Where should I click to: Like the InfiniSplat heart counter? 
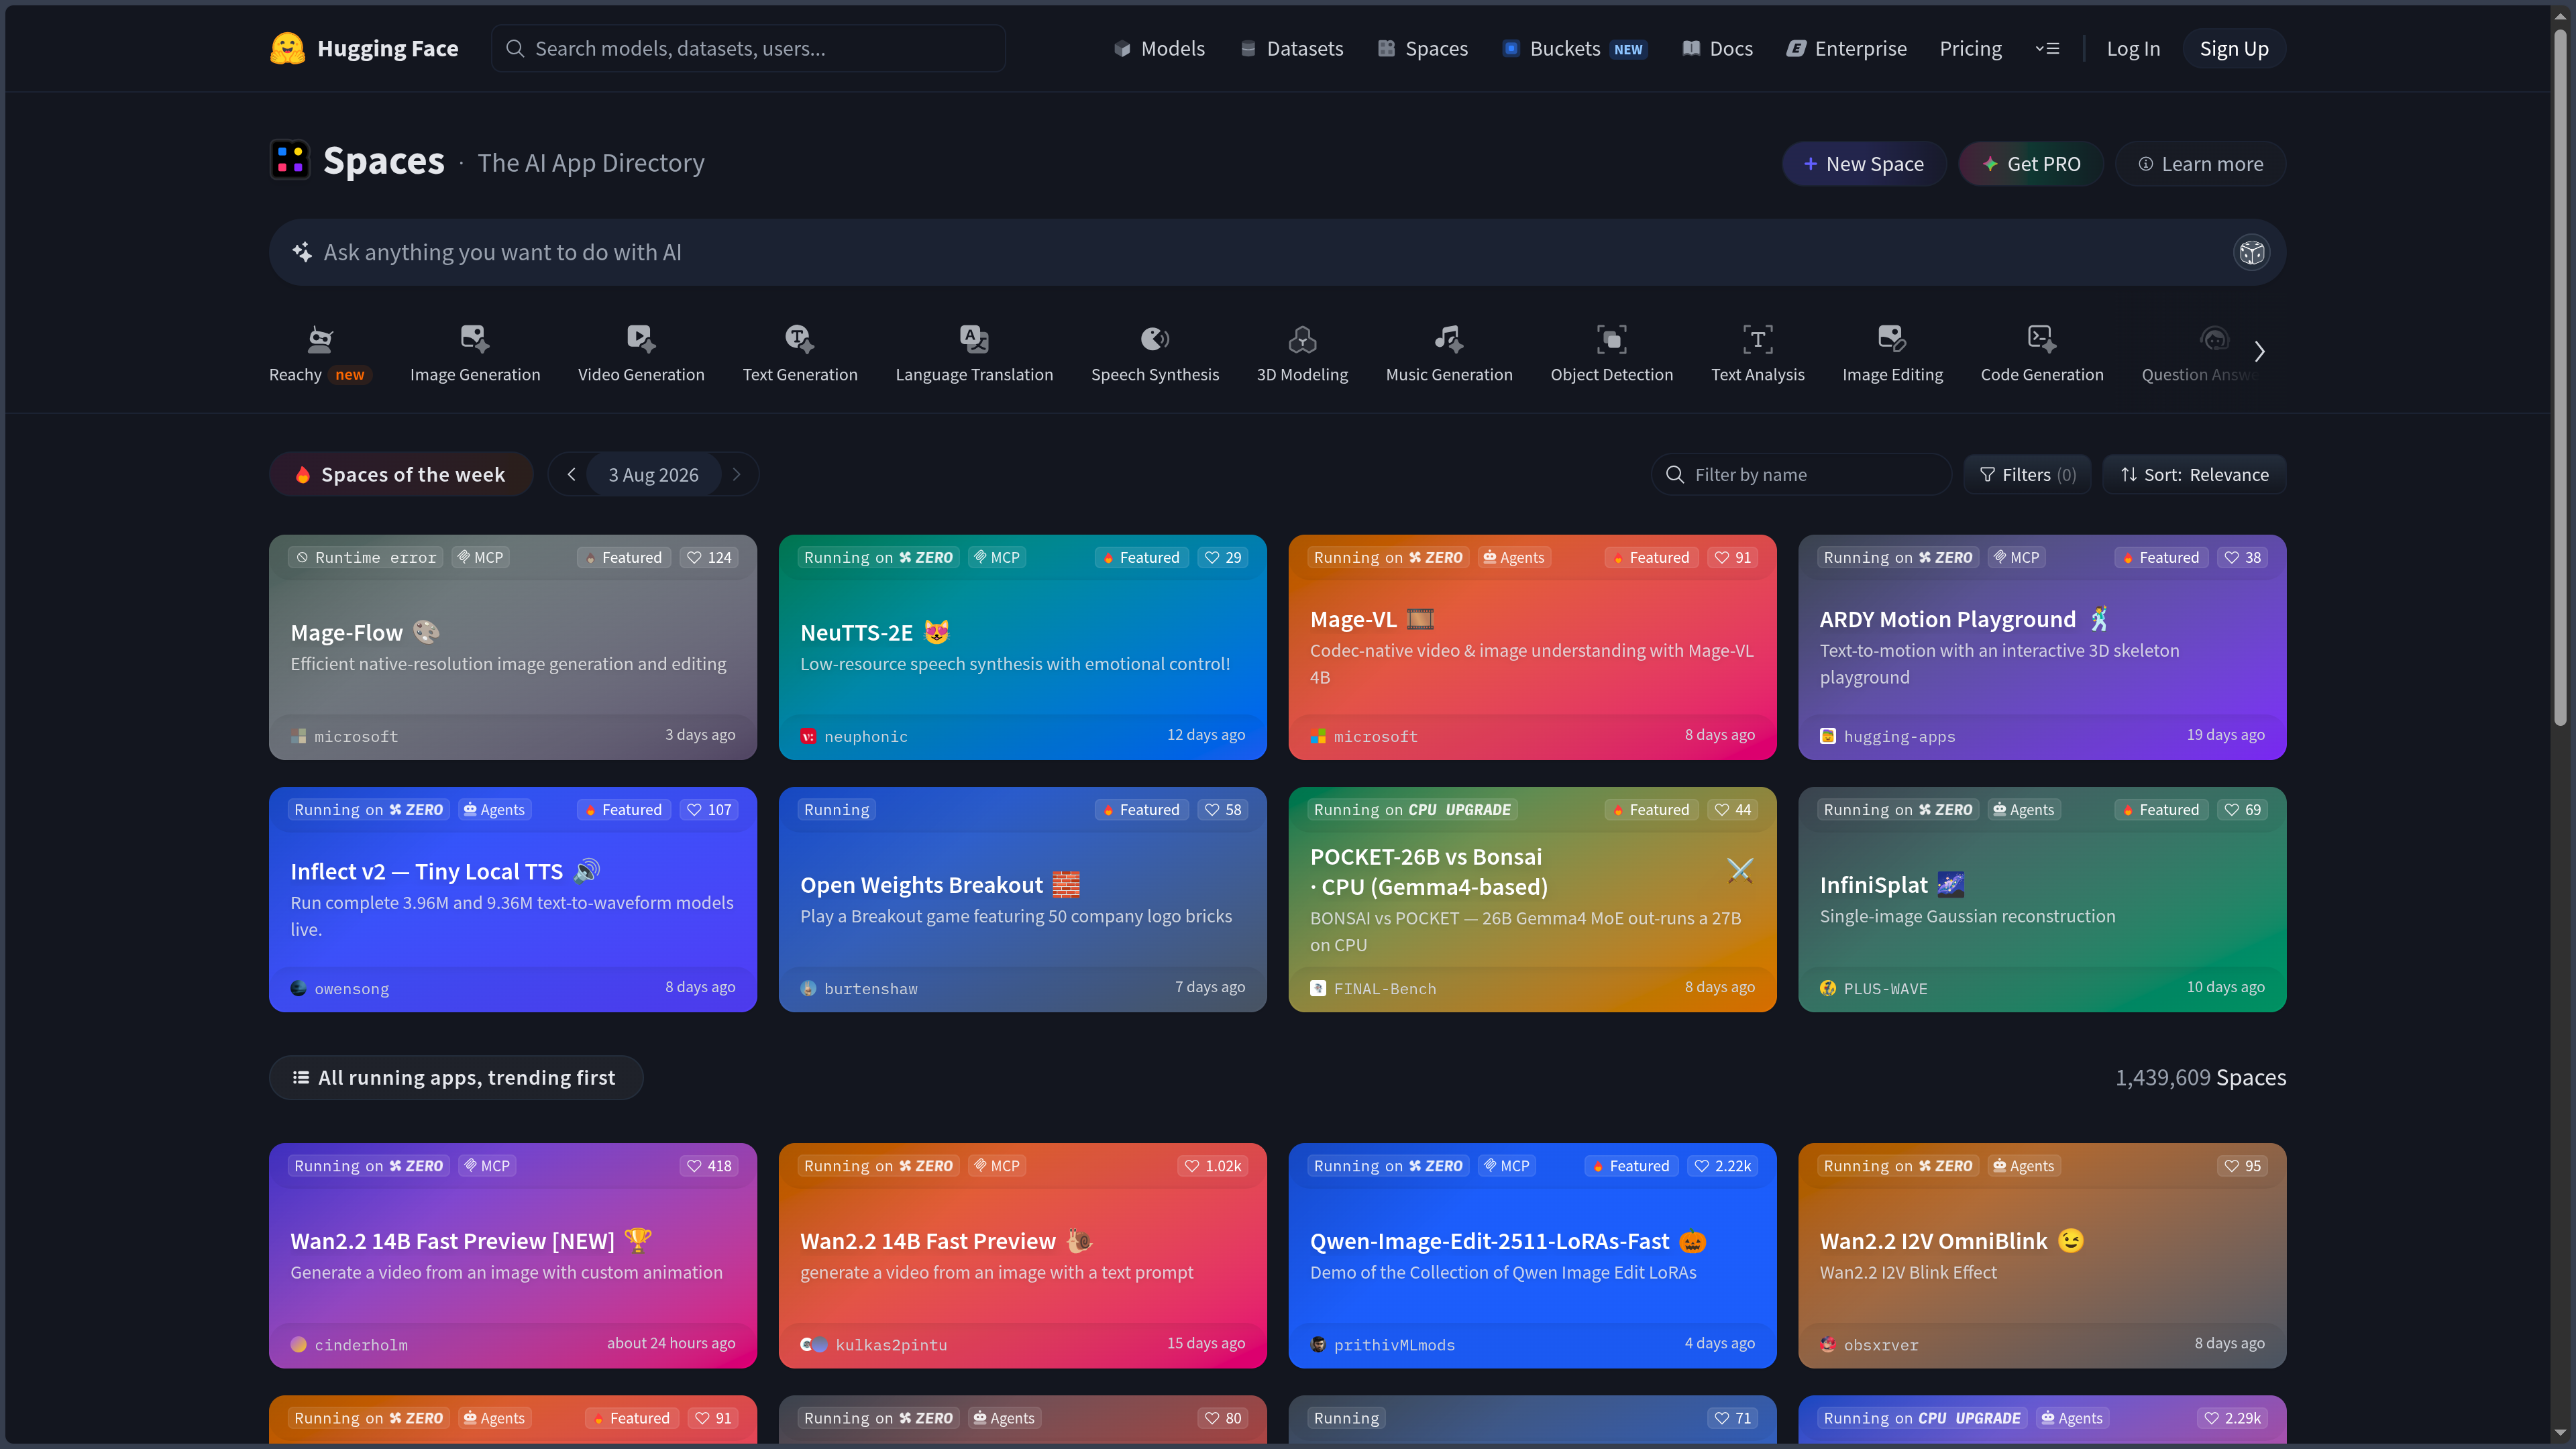click(2243, 810)
